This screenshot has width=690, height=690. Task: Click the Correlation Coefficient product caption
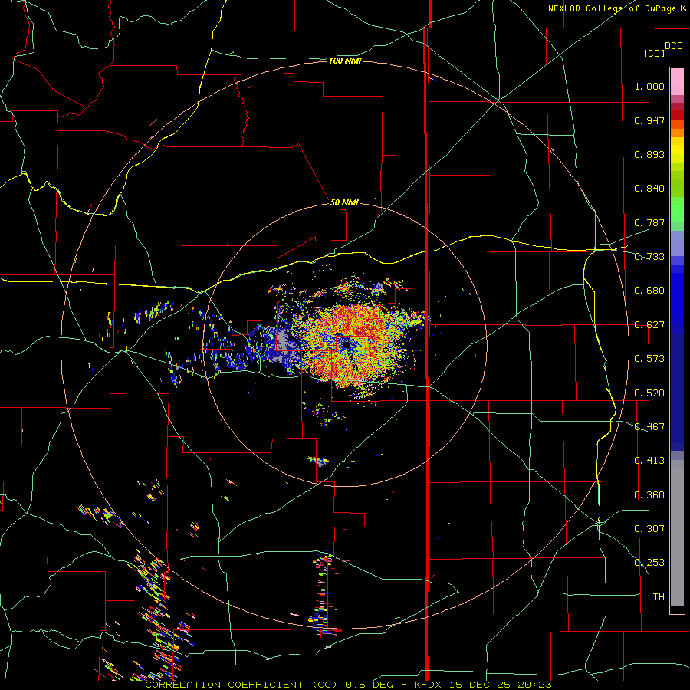[348, 685]
